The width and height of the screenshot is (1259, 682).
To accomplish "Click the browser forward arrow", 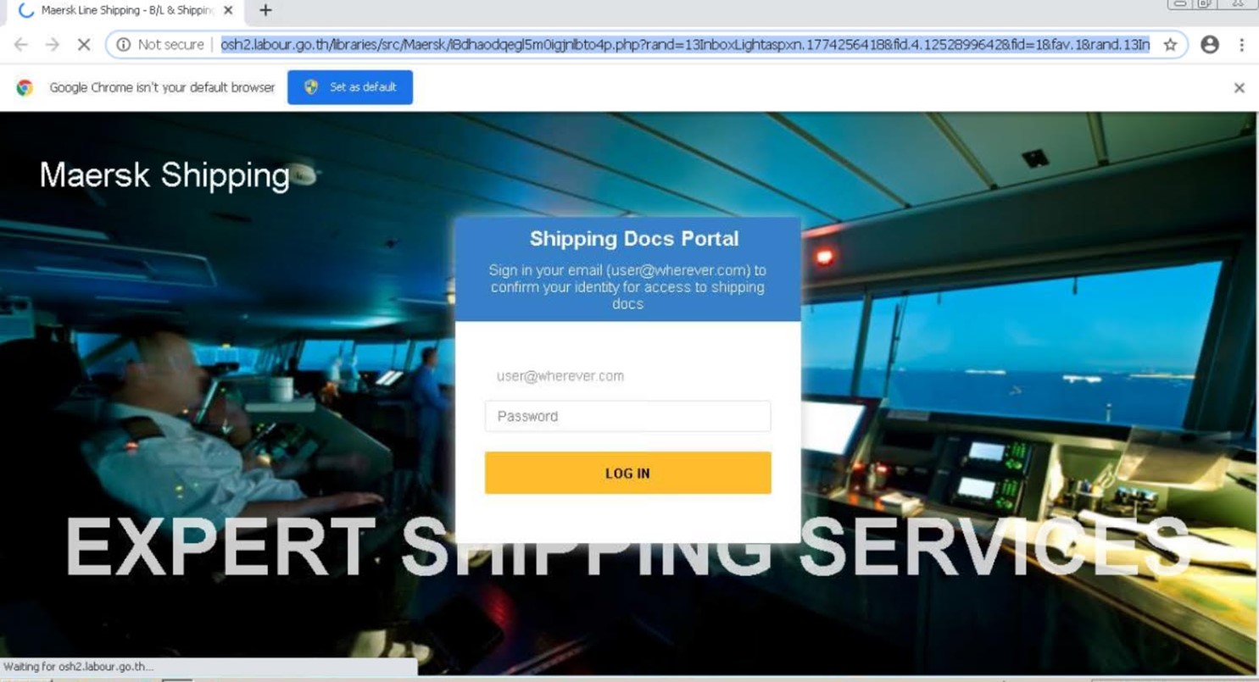I will pyautogui.click(x=53, y=45).
